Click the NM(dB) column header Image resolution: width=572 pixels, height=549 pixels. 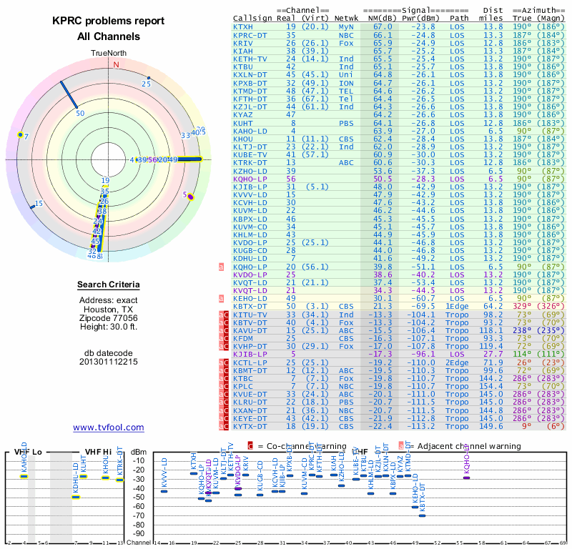[382, 19]
